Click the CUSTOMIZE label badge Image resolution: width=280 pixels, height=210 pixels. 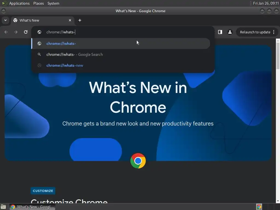point(43,191)
